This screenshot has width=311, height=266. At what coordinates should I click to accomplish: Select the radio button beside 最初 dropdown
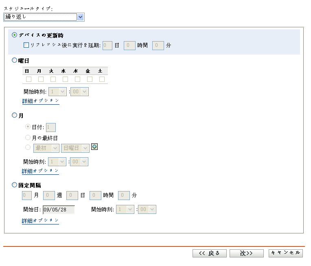coord(28,147)
